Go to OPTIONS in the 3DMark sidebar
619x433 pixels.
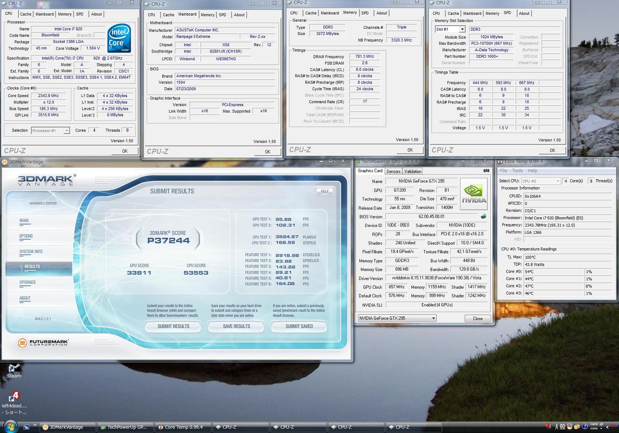26,236
